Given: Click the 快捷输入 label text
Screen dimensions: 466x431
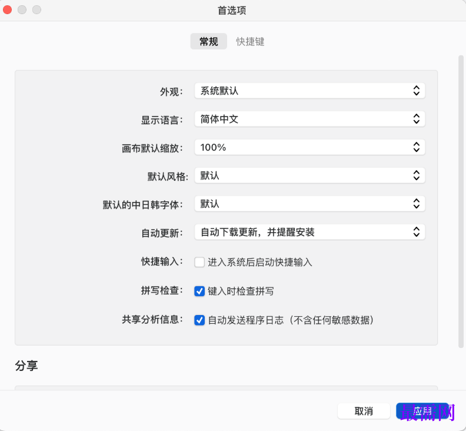Looking at the screenshot, I should point(162,261).
